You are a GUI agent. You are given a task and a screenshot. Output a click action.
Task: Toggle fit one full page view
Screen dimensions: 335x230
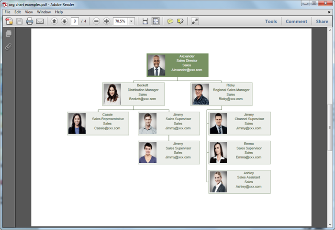(156, 21)
